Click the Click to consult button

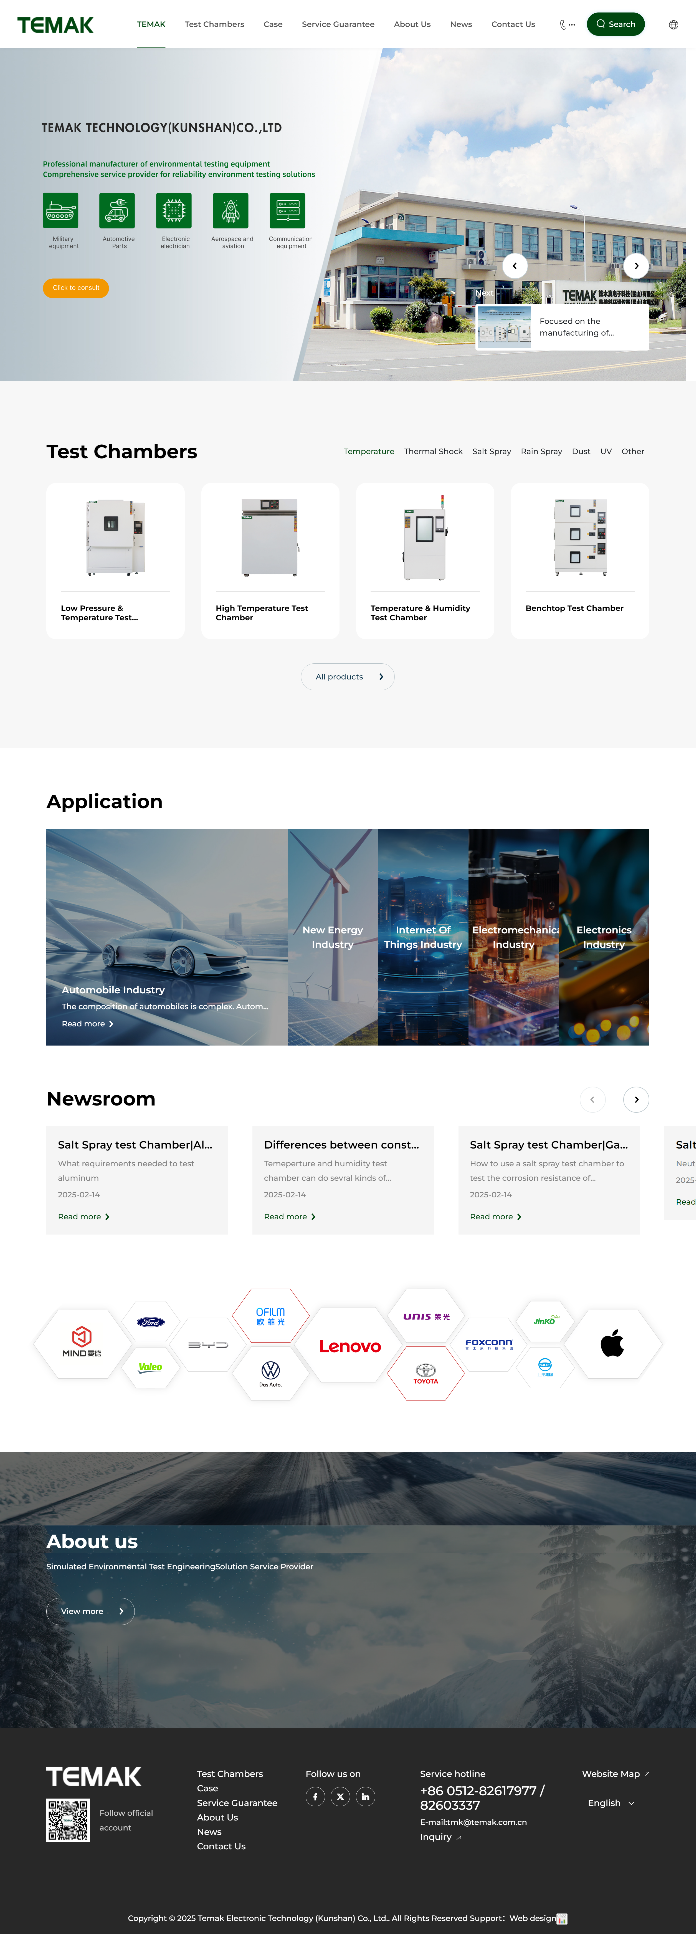tap(77, 287)
